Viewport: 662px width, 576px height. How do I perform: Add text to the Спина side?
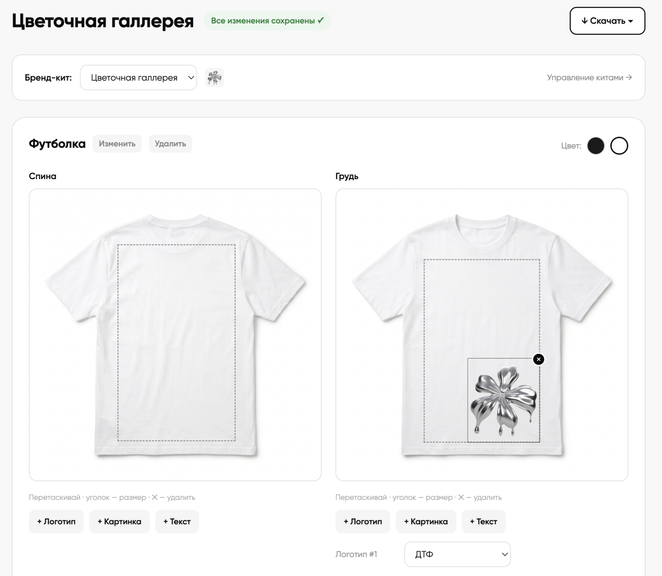[x=177, y=521]
